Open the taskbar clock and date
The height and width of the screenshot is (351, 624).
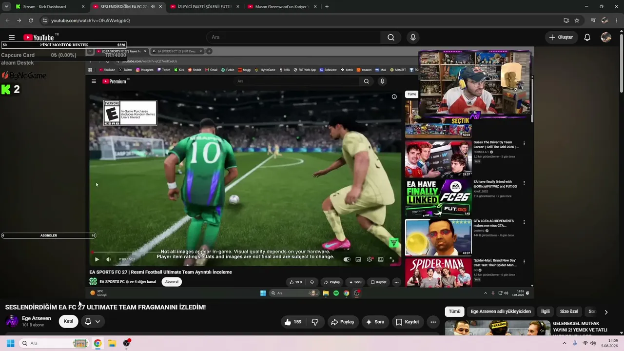coord(609,343)
